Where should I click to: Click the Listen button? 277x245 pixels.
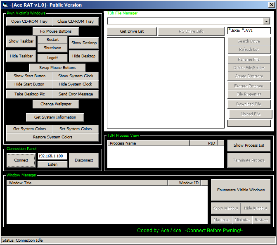click(x=52, y=164)
